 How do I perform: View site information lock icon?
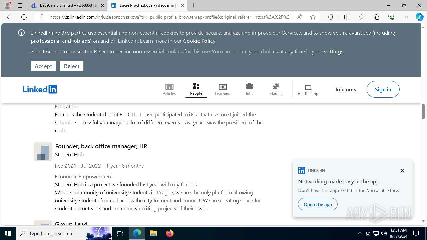[x=42, y=17]
